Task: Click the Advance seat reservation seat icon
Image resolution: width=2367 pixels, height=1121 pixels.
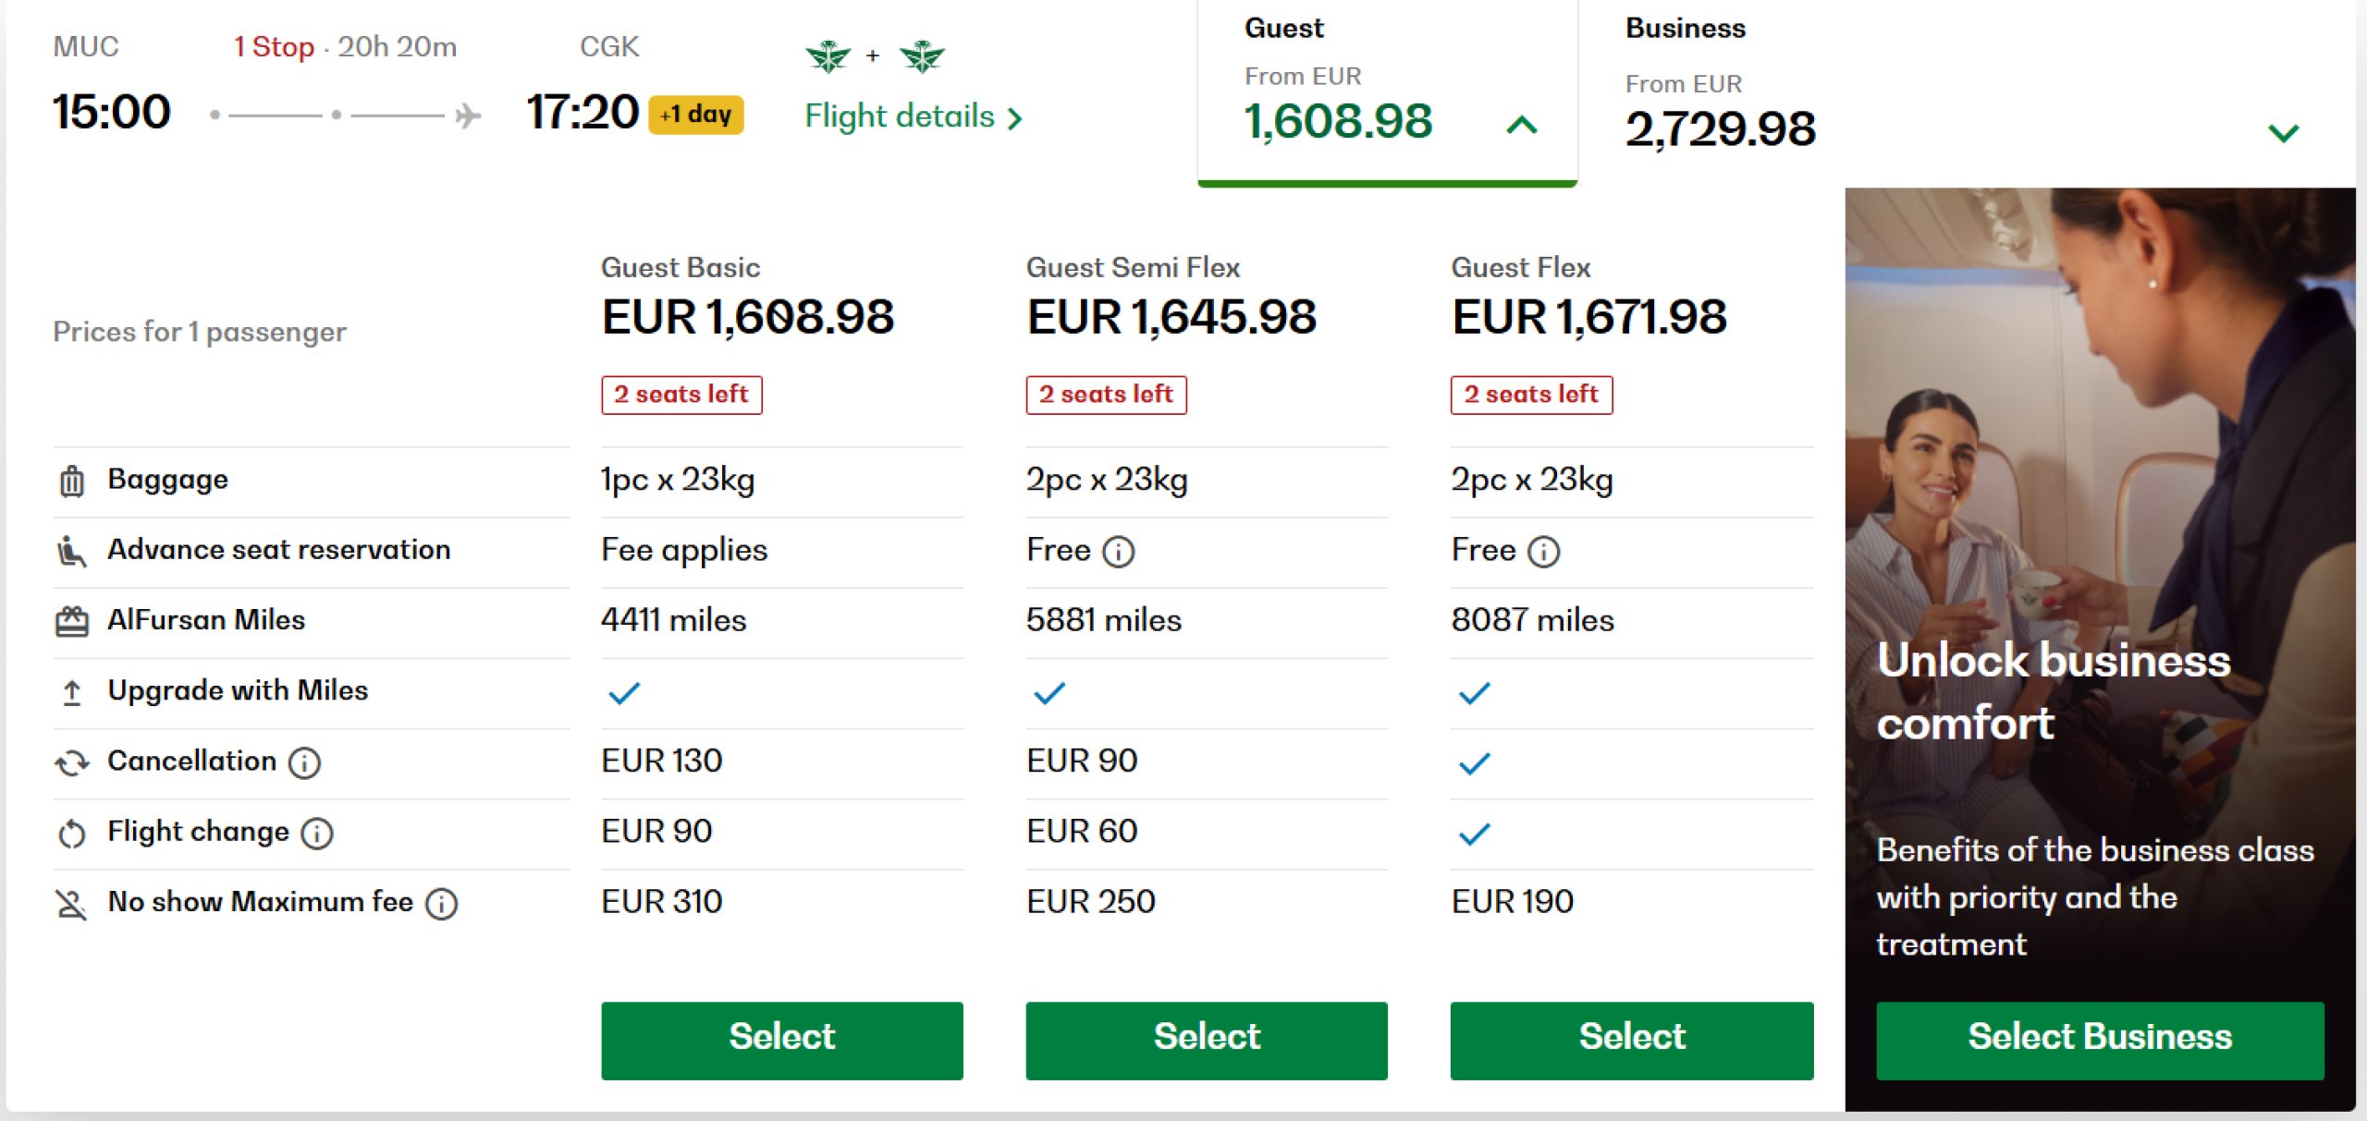Action: pos(72,551)
